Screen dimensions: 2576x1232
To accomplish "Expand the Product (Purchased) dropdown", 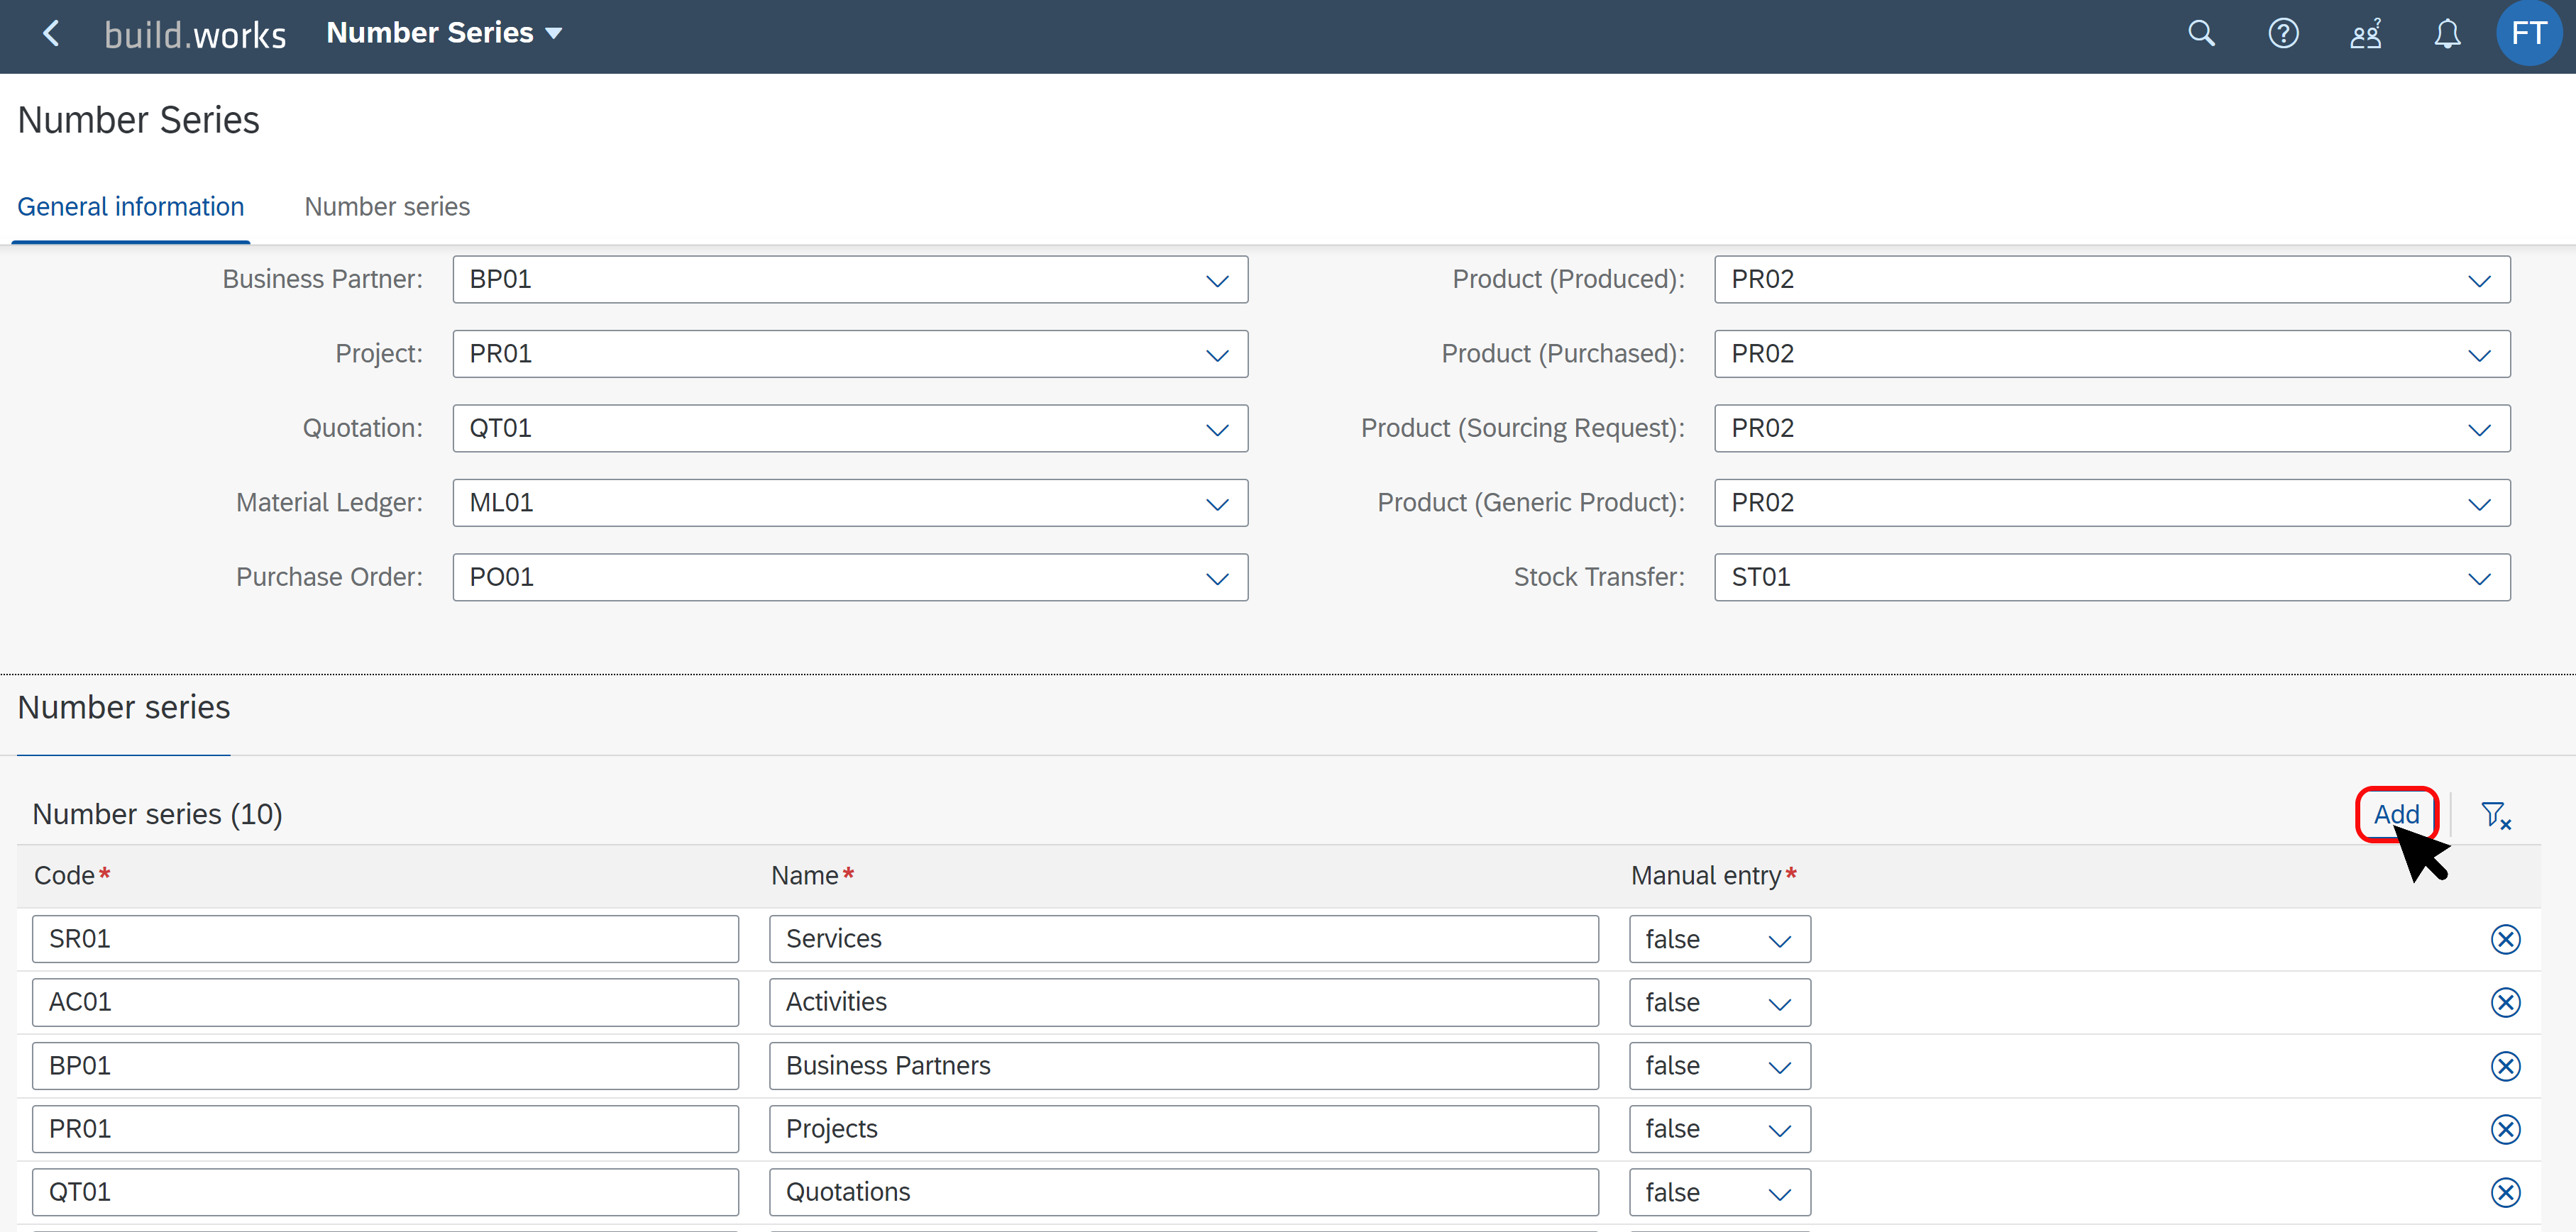I will click(2479, 355).
